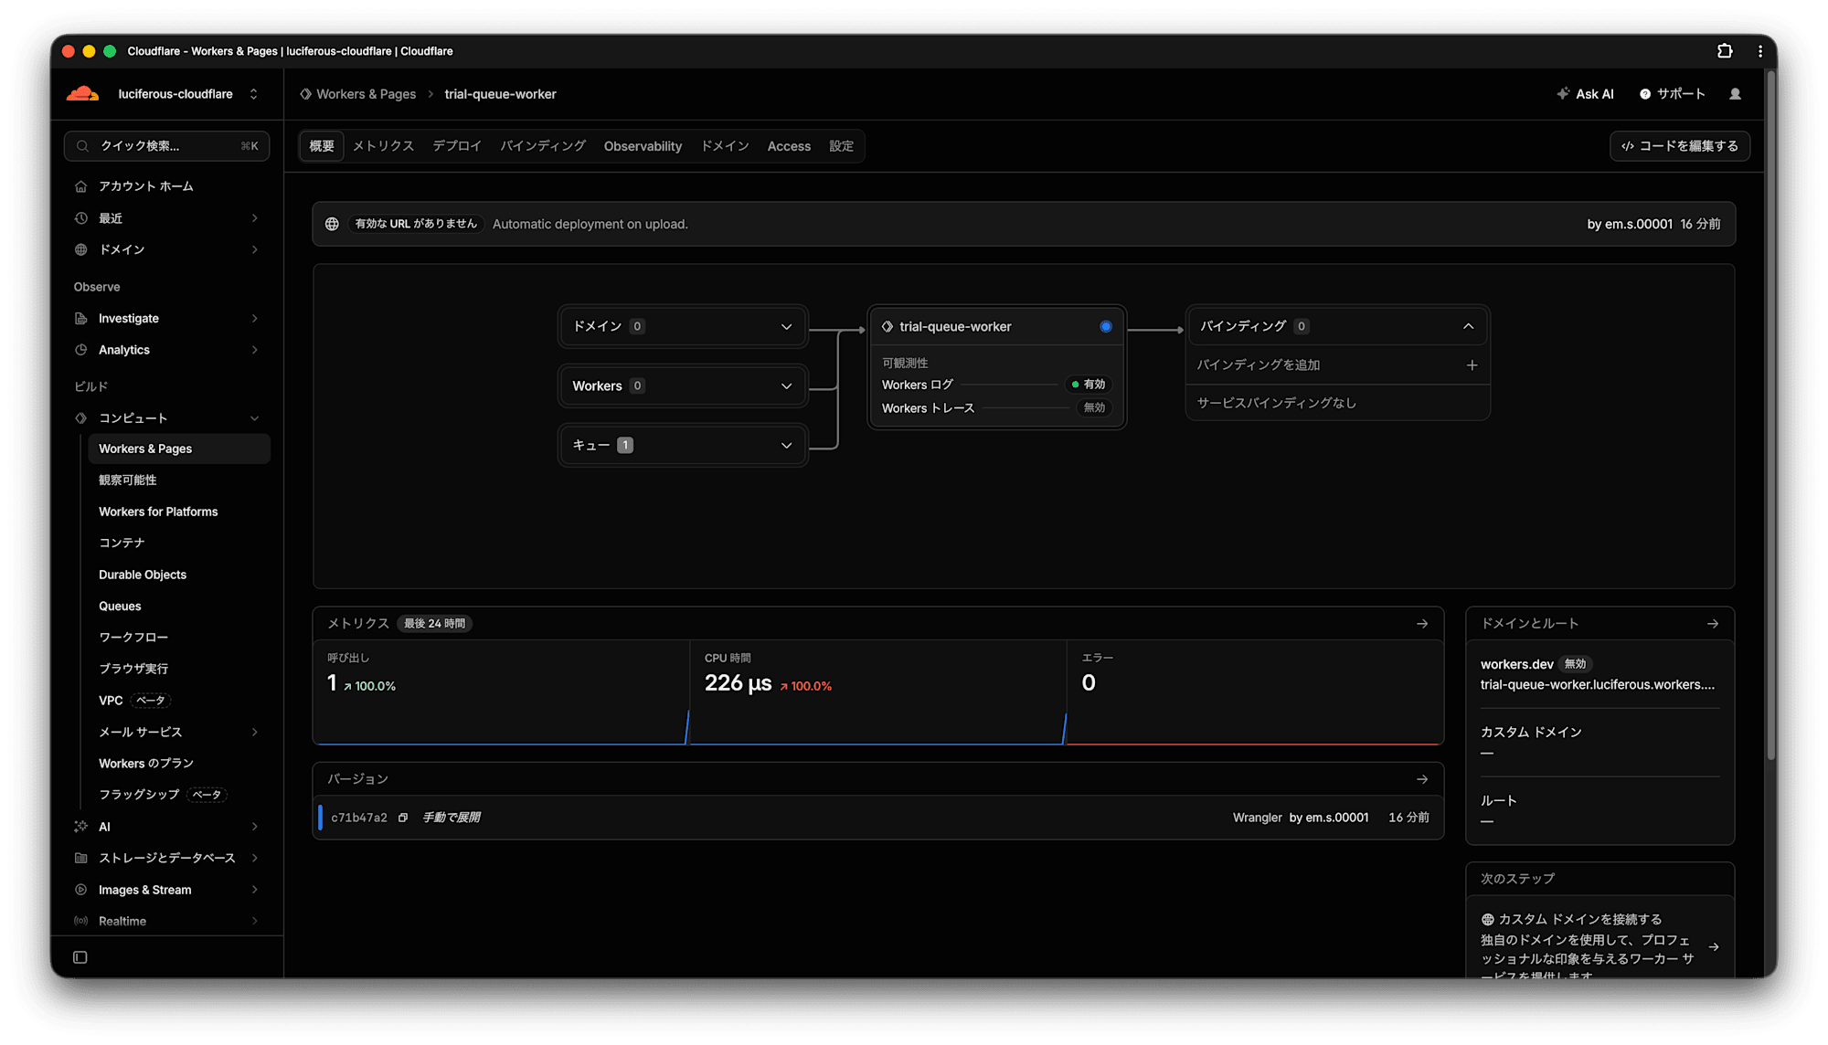The width and height of the screenshot is (1828, 1045).
Task: Click the Analytics sidebar icon
Action: pyautogui.click(x=81, y=350)
